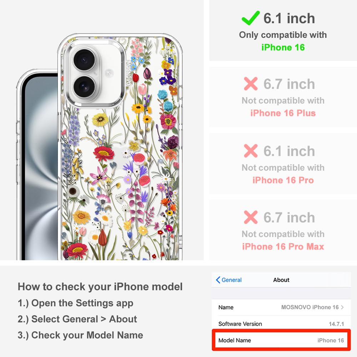This screenshot has height=357, width=357.
Task: Click the MOSNOVO iPhone 16 name value
Action: click(310, 307)
